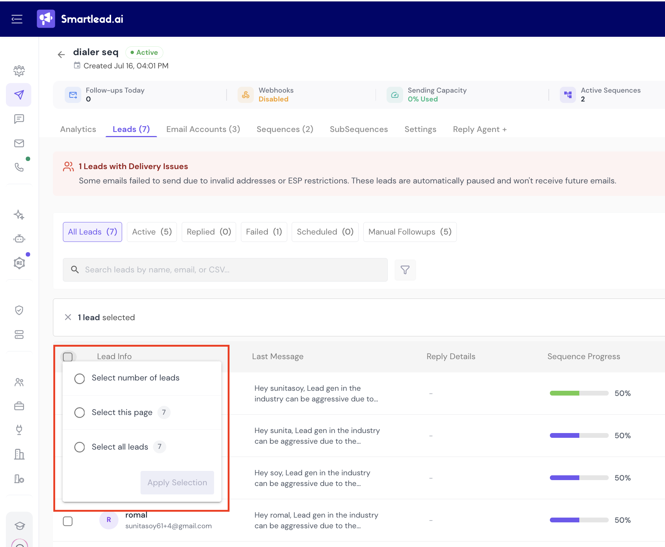Tick the checkbox for romal lead
Viewport: 665px width, 547px height.
tap(68, 521)
